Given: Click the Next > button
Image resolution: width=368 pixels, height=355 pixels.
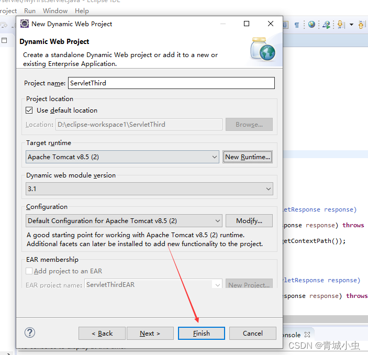Looking at the screenshot, I should point(150,333).
